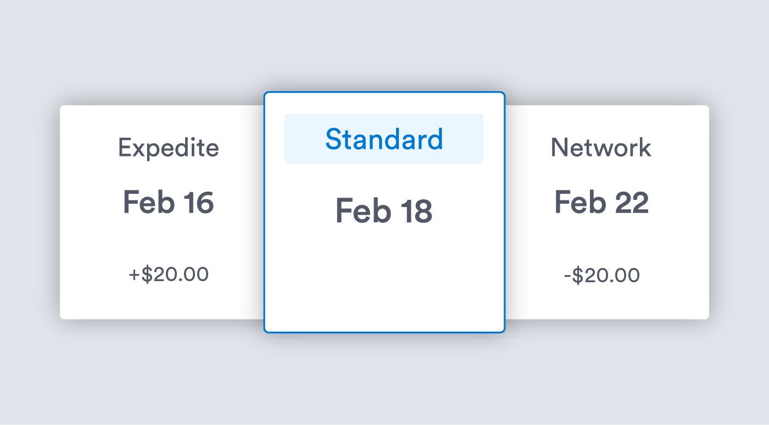Click blank area above the Network heading
The width and height of the screenshot is (769, 425).
601,118
